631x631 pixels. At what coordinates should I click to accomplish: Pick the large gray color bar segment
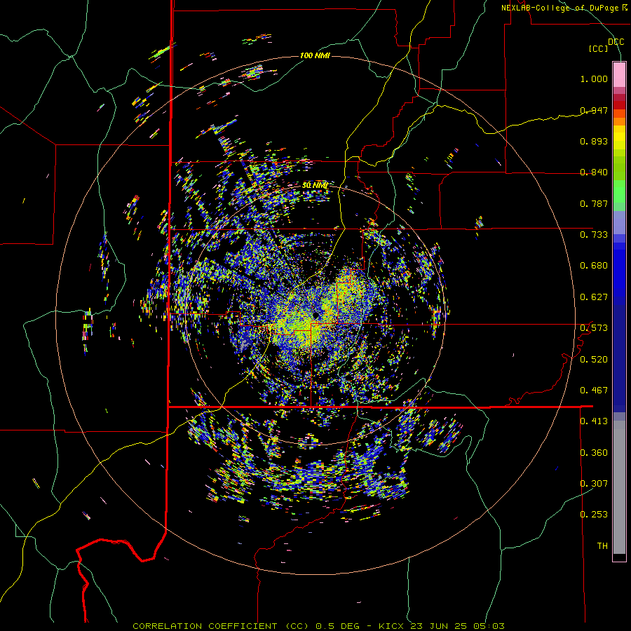pyautogui.click(x=619, y=487)
